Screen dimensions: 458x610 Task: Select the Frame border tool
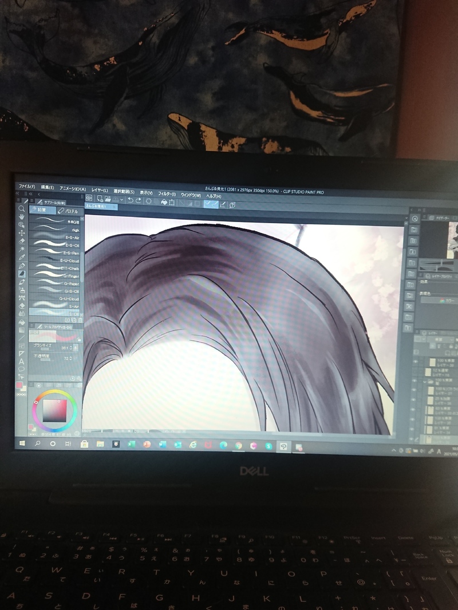pyautogui.click(x=22, y=346)
